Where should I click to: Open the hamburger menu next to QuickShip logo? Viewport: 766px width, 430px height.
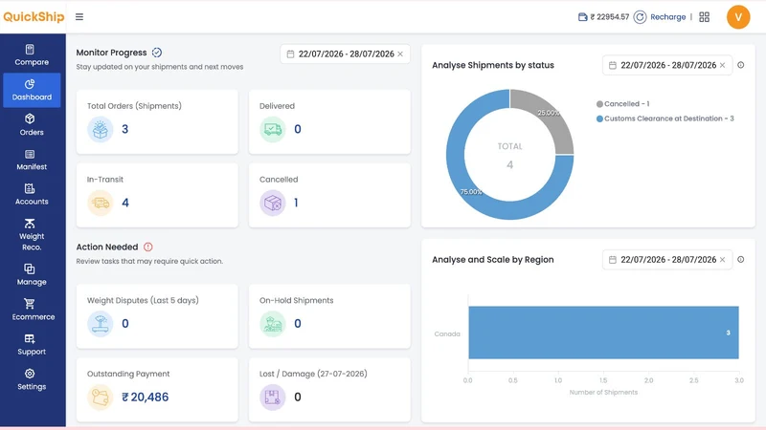click(79, 17)
